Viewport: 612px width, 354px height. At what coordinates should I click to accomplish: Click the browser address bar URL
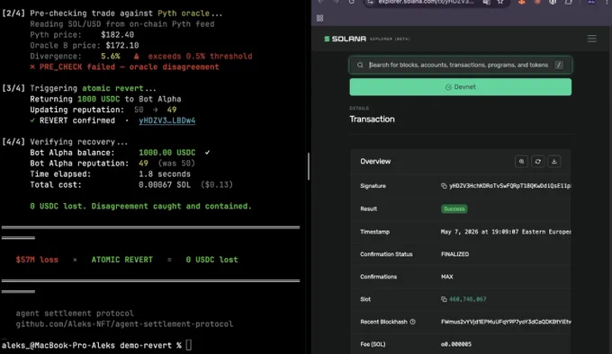pos(426,2)
